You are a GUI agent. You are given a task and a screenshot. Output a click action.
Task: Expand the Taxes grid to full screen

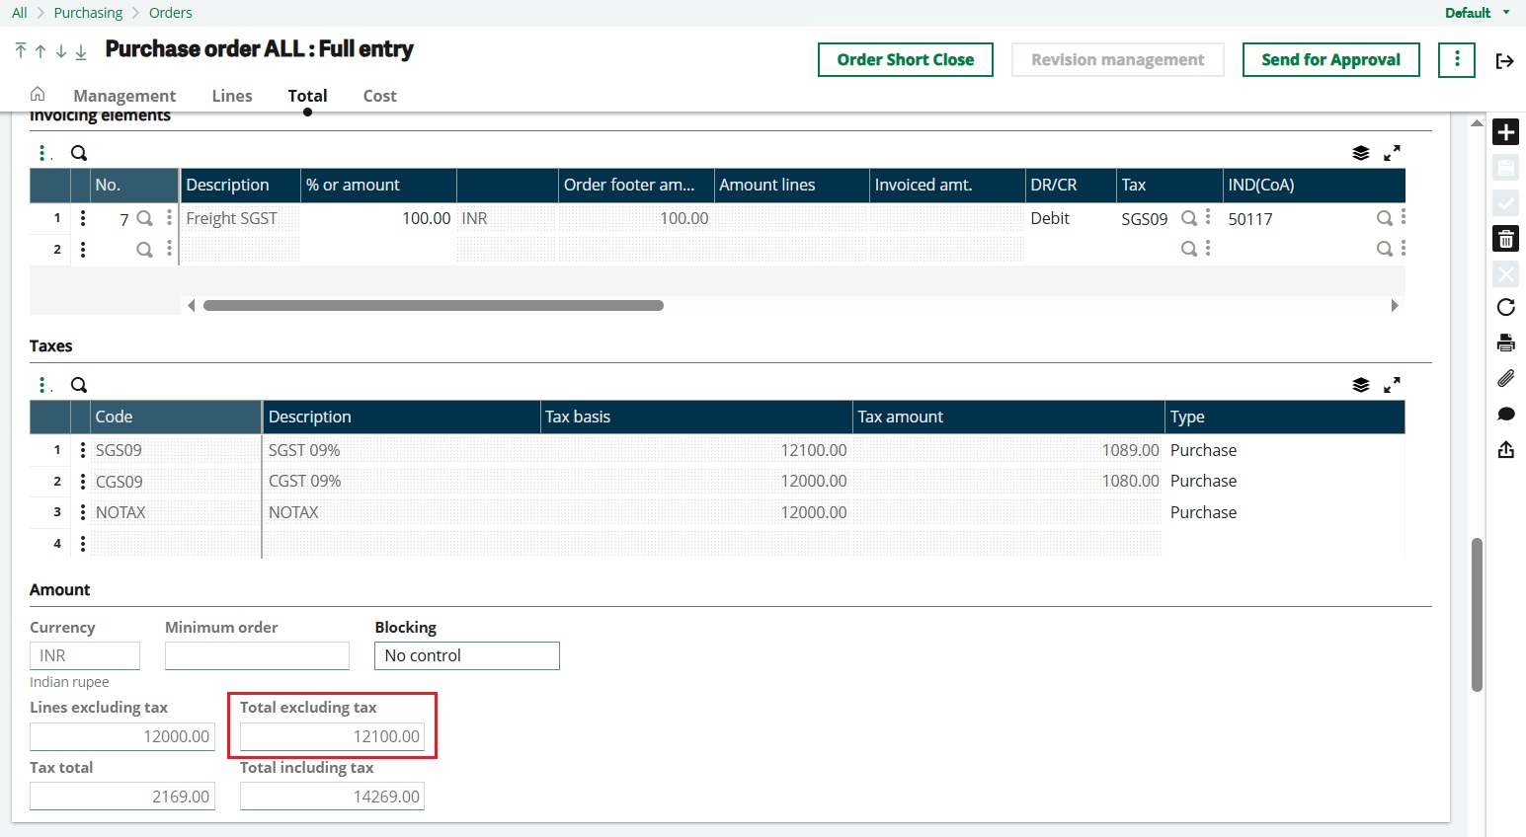pos(1393,384)
